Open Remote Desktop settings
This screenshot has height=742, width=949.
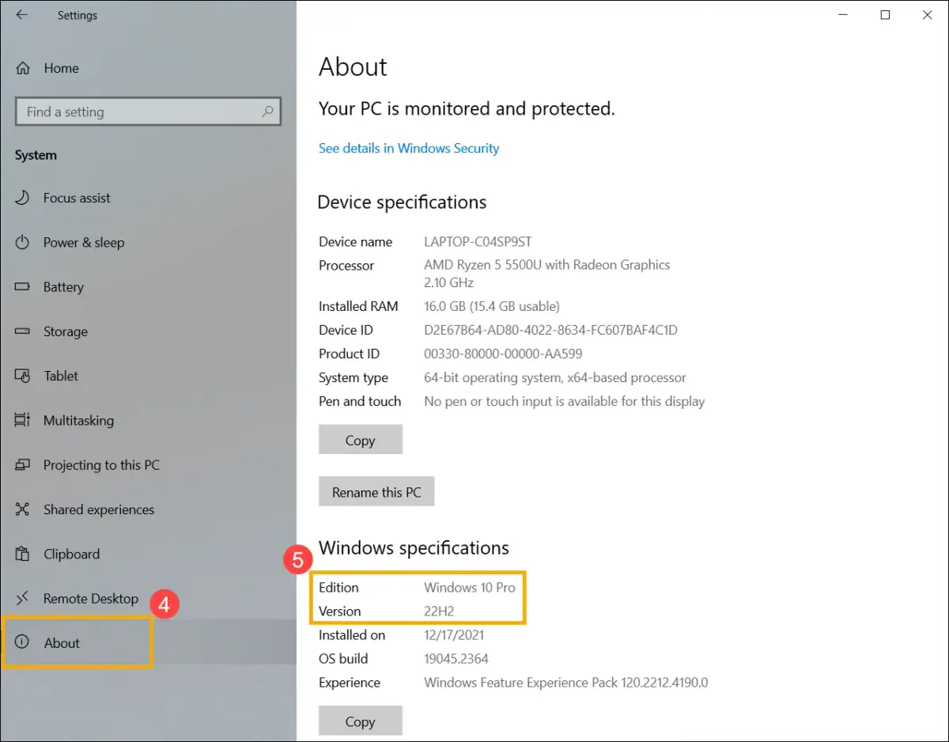pyautogui.click(x=90, y=599)
